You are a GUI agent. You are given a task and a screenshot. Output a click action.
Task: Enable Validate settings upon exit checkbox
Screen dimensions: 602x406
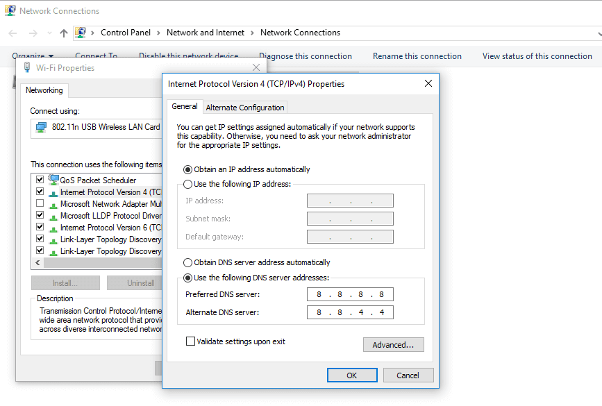[x=190, y=341]
